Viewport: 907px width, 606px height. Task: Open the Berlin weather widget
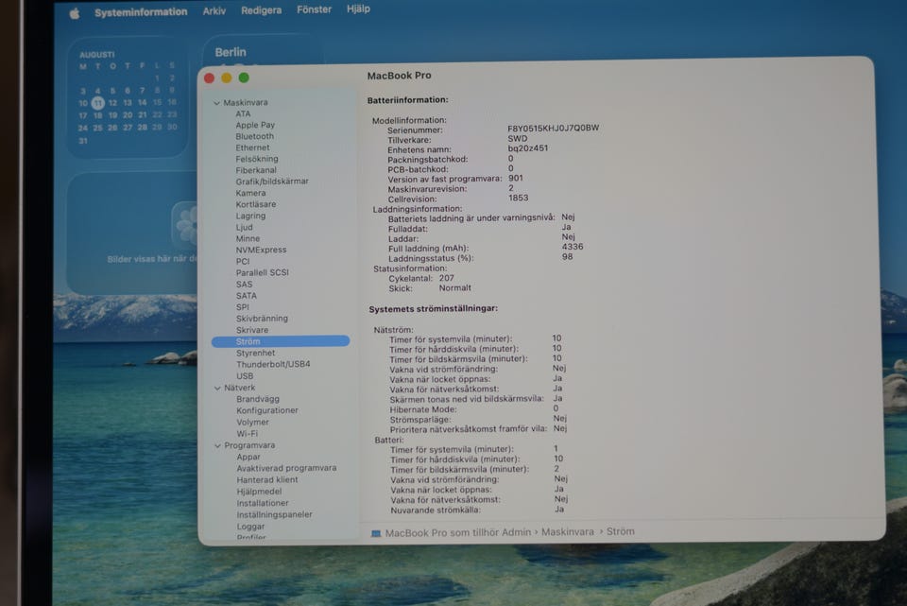[x=262, y=51]
